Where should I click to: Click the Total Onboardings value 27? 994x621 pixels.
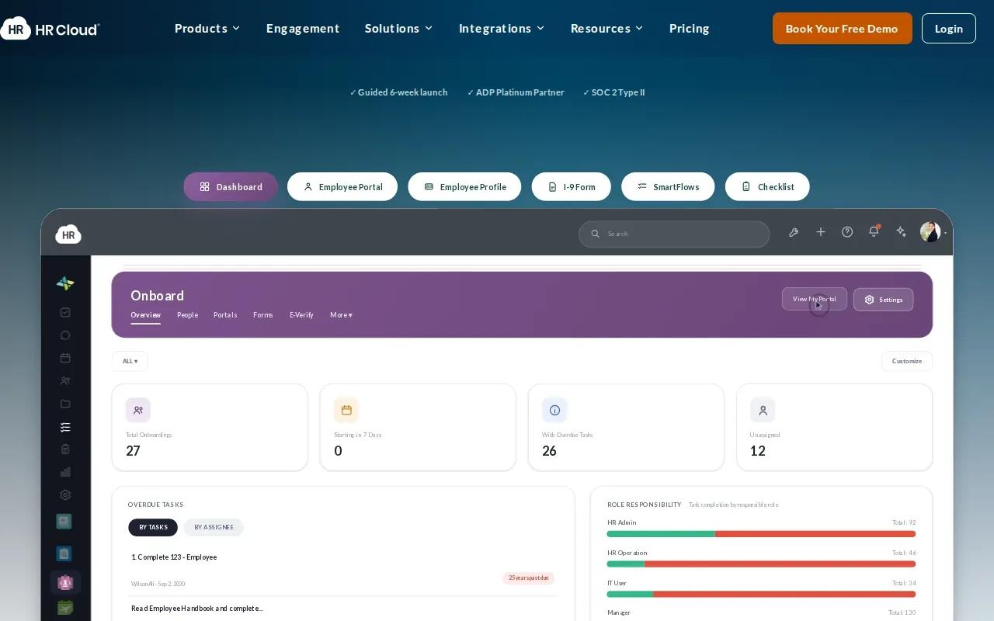coord(133,451)
